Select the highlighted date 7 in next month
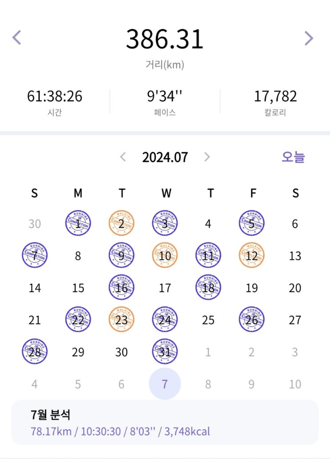The width and height of the screenshot is (330, 459). click(165, 384)
